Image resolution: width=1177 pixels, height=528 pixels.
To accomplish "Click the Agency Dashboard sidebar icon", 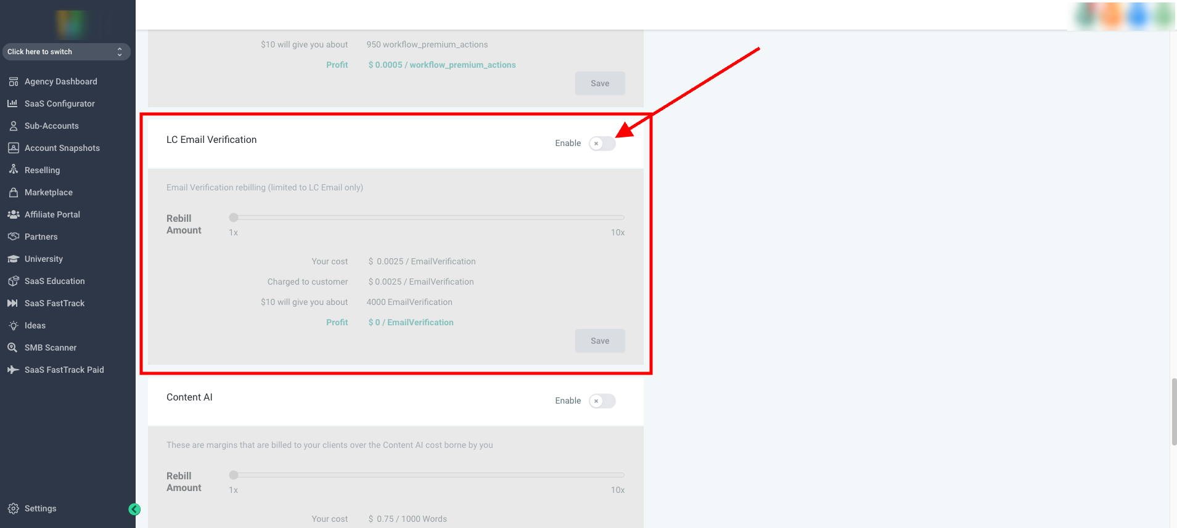I will click(x=13, y=81).
